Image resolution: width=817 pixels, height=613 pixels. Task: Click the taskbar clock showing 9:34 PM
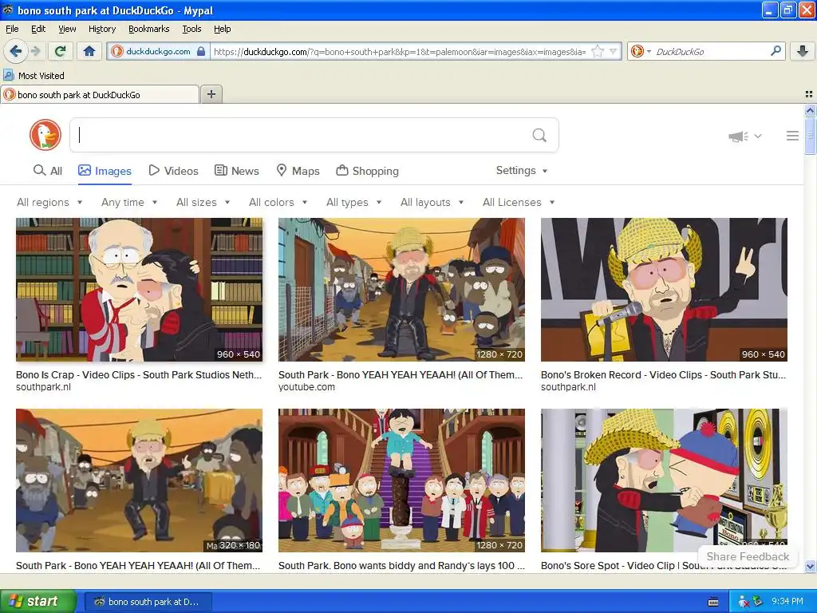787,602
